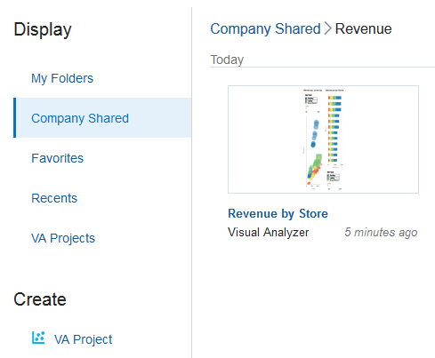435x358 pixels.
Task: Click the lower legend box inside the thumbnail
Action: pos(334,177)
